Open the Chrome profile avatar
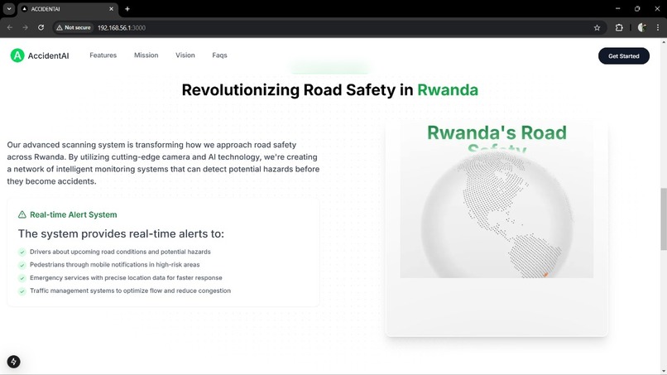The width and height of the screenshot is (667, 375). click(x=642, y=27)
